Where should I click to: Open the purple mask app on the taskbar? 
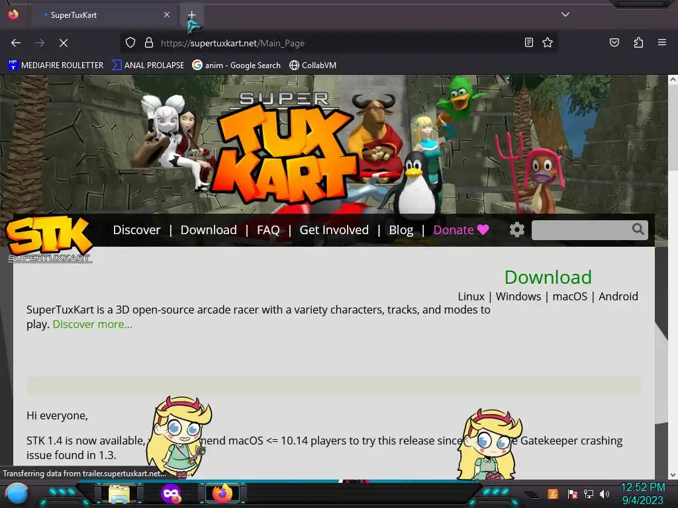point(171,493)
